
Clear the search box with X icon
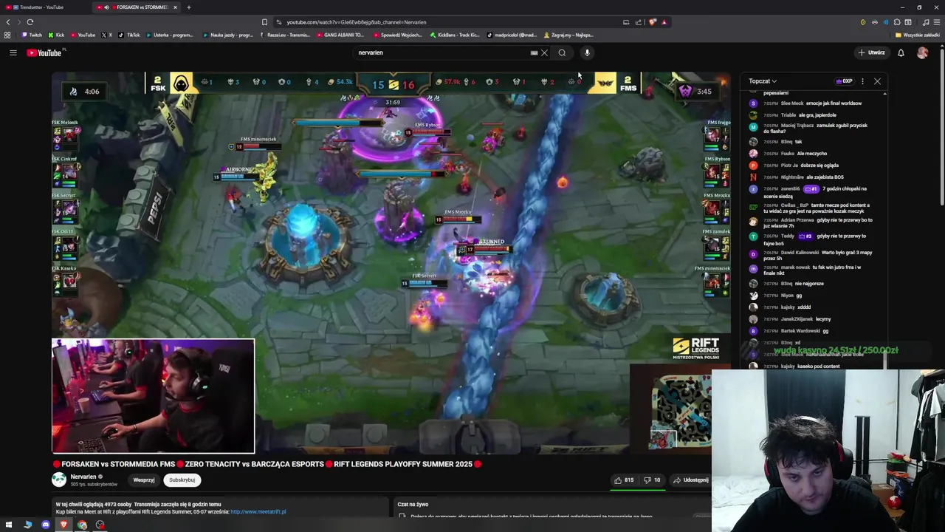(544, 52)
